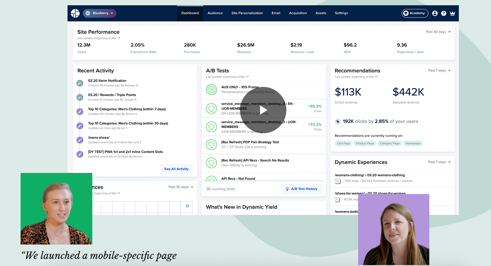Click the 36 running tests text

[x=220, y=189]
